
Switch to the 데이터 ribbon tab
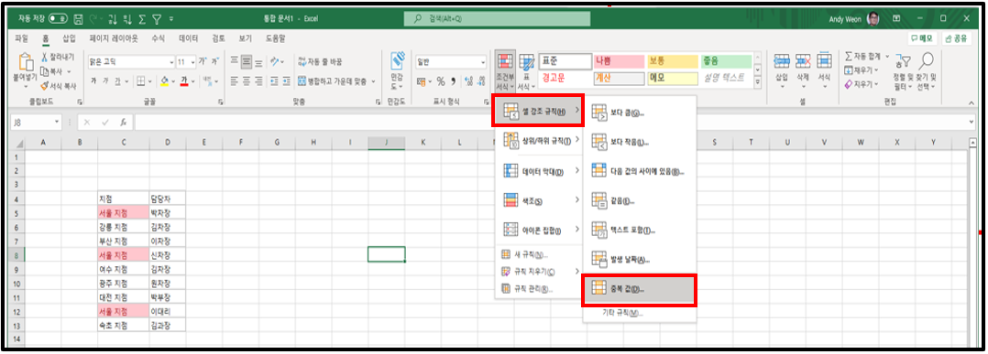(x=189, y=38)
